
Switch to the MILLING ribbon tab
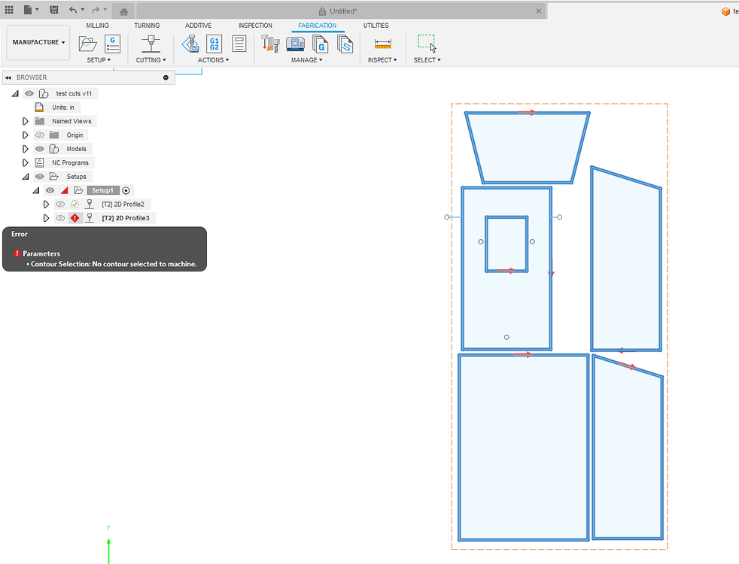coord(97,25)
